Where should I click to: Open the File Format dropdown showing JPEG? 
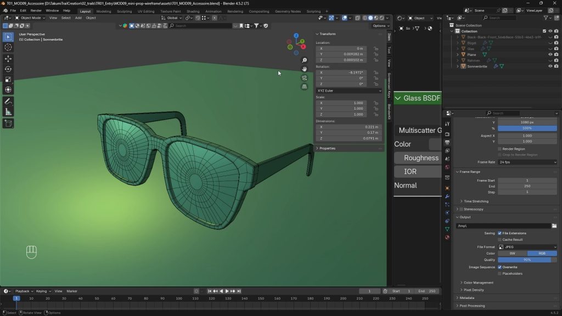click(x=527, y=247)
